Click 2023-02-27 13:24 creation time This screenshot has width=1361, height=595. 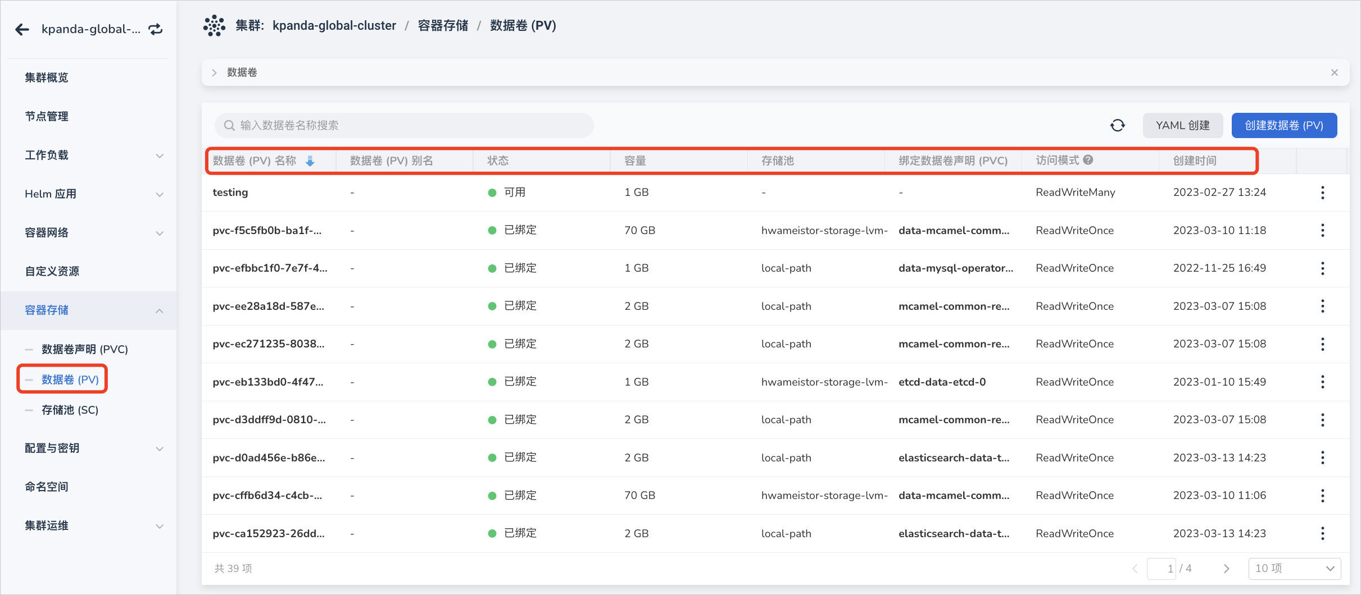[x=1219, y=193]
